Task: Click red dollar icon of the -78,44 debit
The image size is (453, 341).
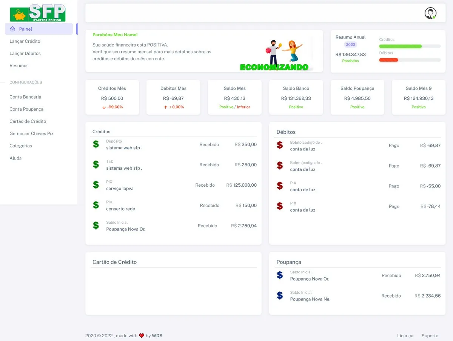Action: (x=280, y=206)
